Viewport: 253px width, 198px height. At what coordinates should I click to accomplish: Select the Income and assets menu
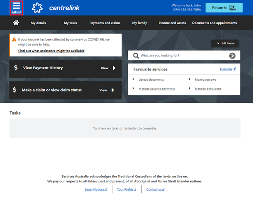click(x=172, y=23)
